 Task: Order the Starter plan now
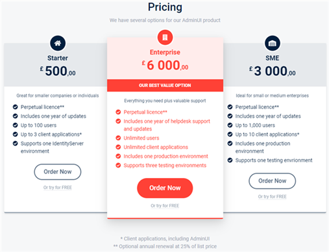58,171
